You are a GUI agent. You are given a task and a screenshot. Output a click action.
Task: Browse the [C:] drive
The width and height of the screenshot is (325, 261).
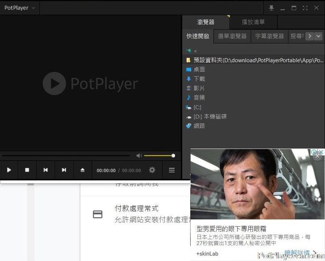click(193, 107)
